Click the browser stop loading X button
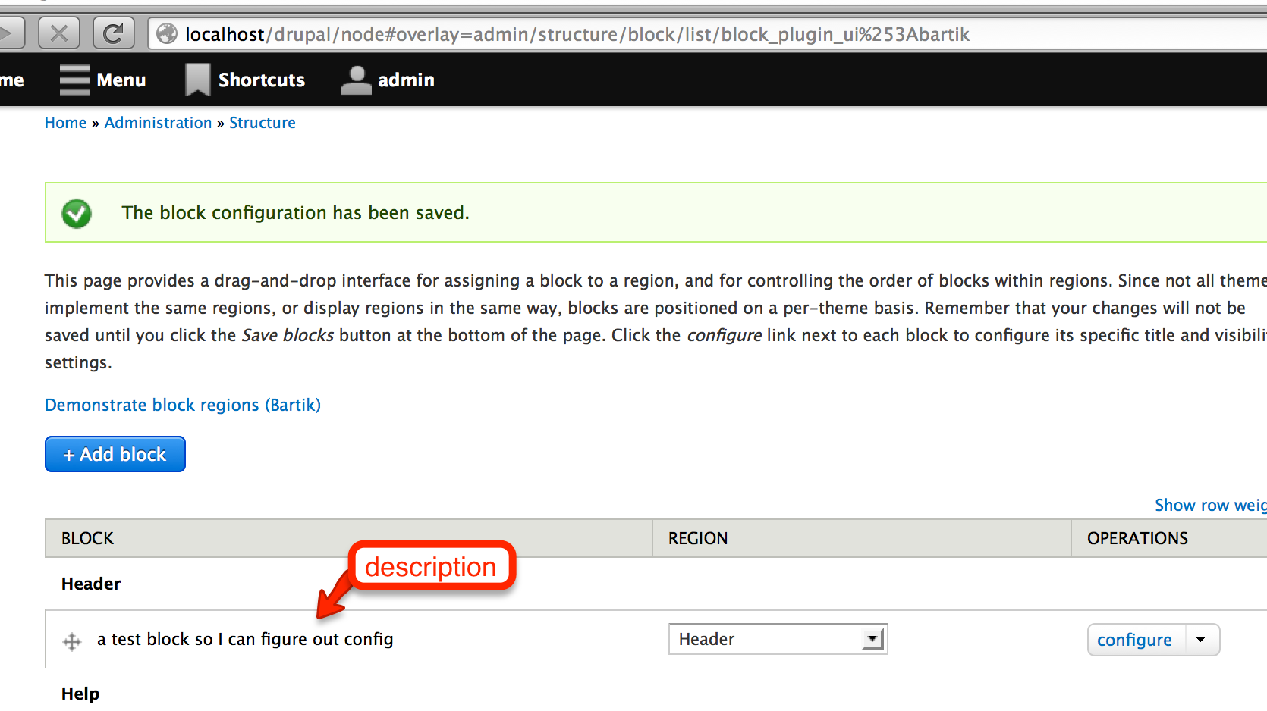This screenshot has height=711, width=1267. pyautogui.click(x=59, y=33)
